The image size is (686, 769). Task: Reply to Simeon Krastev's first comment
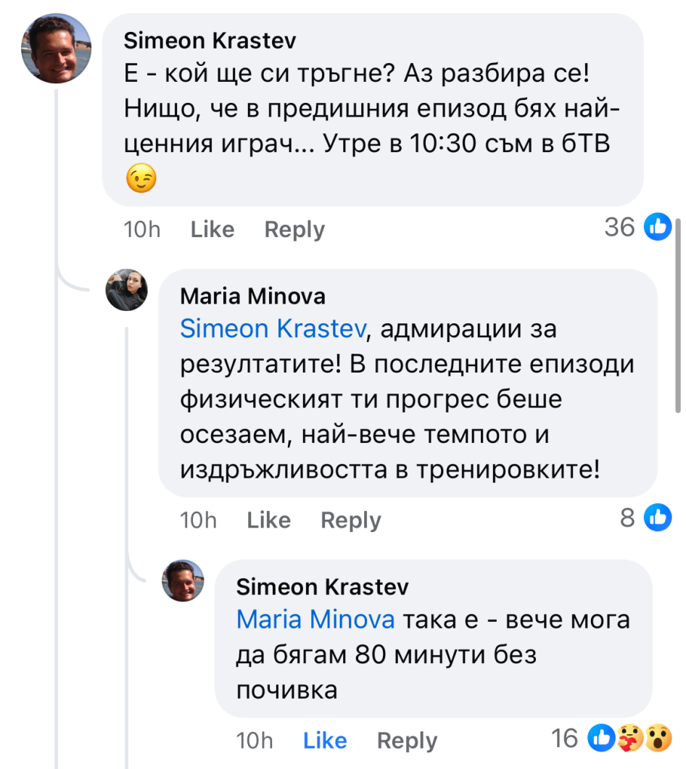[294, 230]
